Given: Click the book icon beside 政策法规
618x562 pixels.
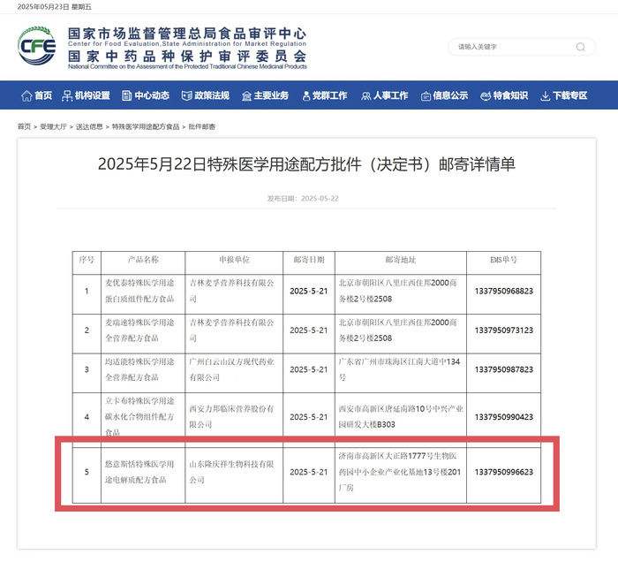Looking at the screenshot, I should 186,95.
